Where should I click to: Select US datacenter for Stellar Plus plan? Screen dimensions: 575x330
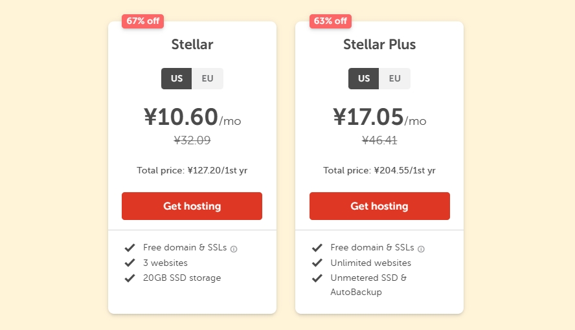[364, 78]
